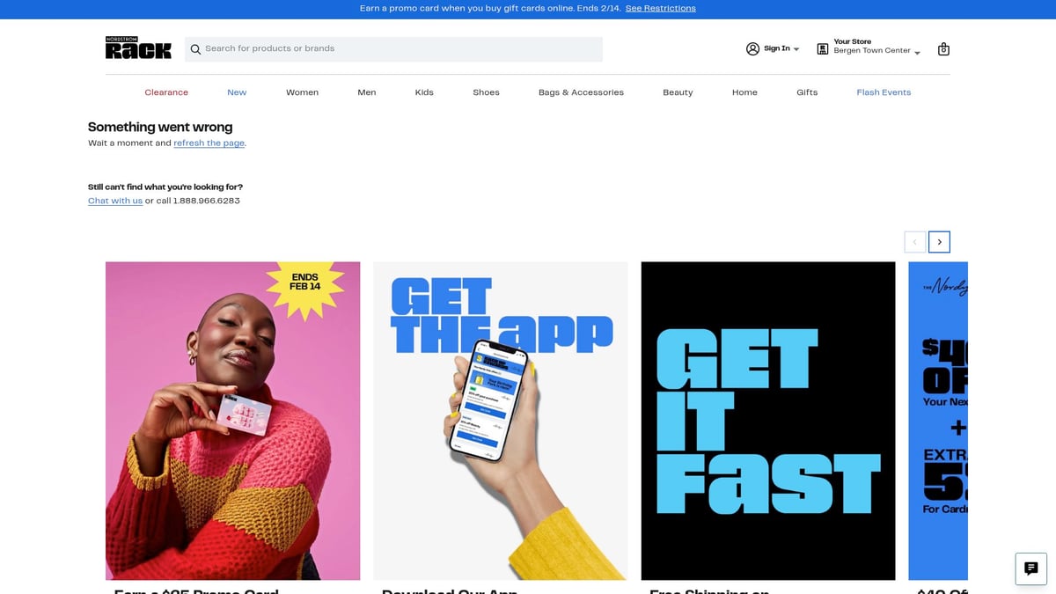Open the Women category menu
The height and width of the screenshot is (594, 1056).
[x=302, y=92]
